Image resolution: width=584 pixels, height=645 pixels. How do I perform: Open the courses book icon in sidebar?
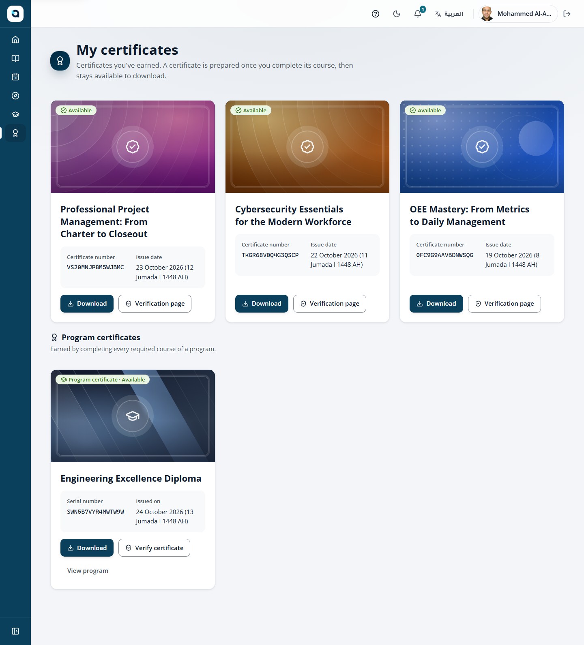[x=15, y=58]
